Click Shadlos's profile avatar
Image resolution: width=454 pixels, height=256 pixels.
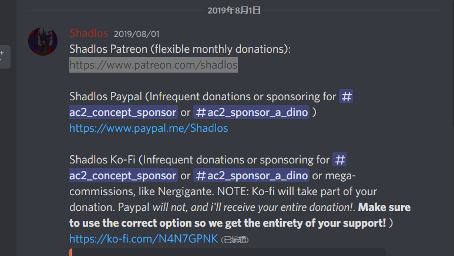coord(43,42)
